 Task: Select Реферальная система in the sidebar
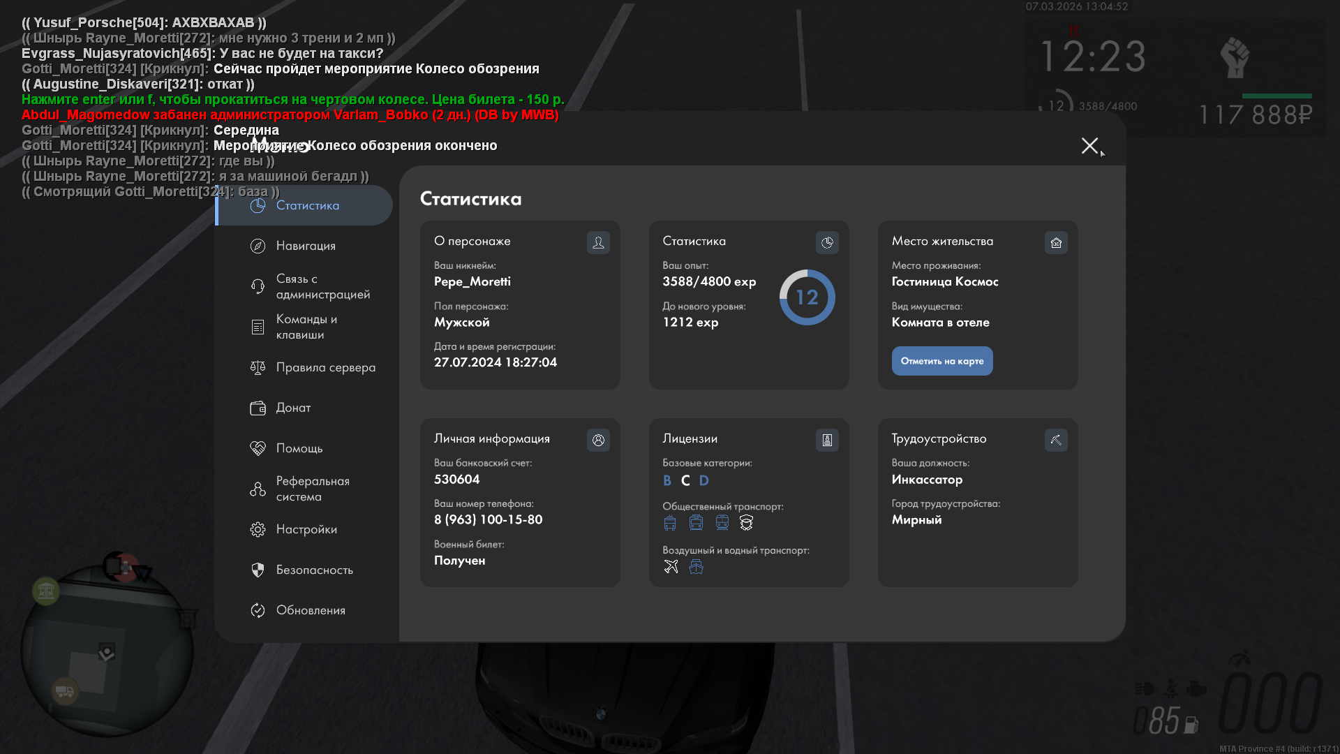point(311,489)
